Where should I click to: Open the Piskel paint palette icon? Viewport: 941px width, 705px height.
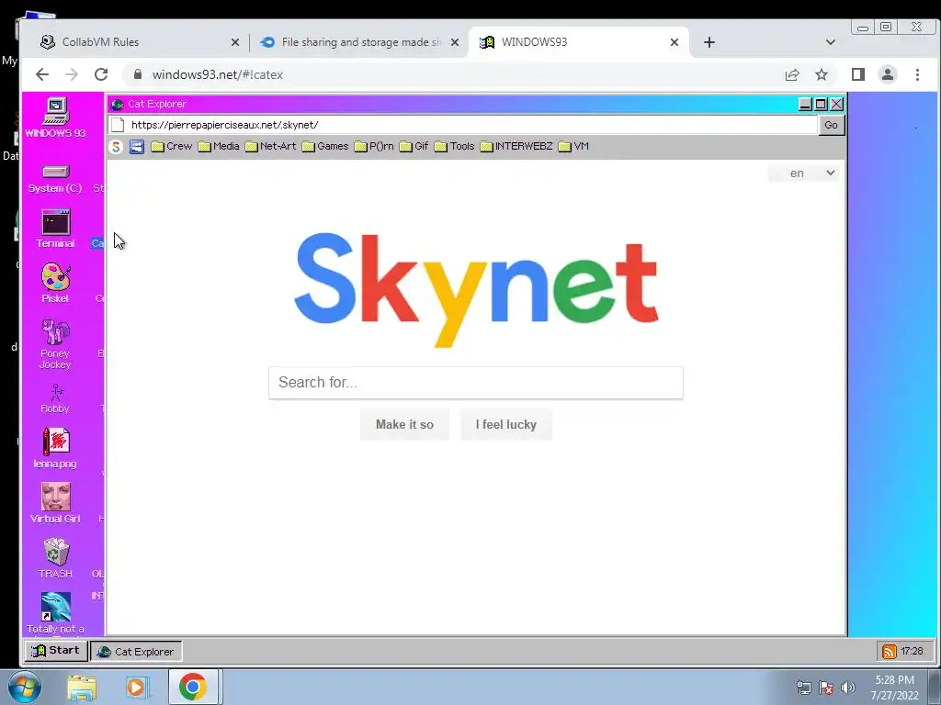coord(55,283)
